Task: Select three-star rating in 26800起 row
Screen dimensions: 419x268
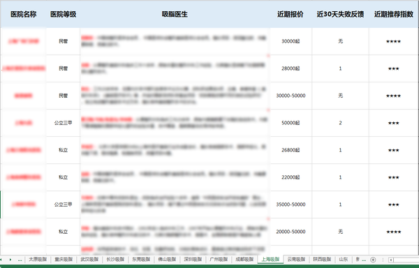Action: click(x=394, y=150)
